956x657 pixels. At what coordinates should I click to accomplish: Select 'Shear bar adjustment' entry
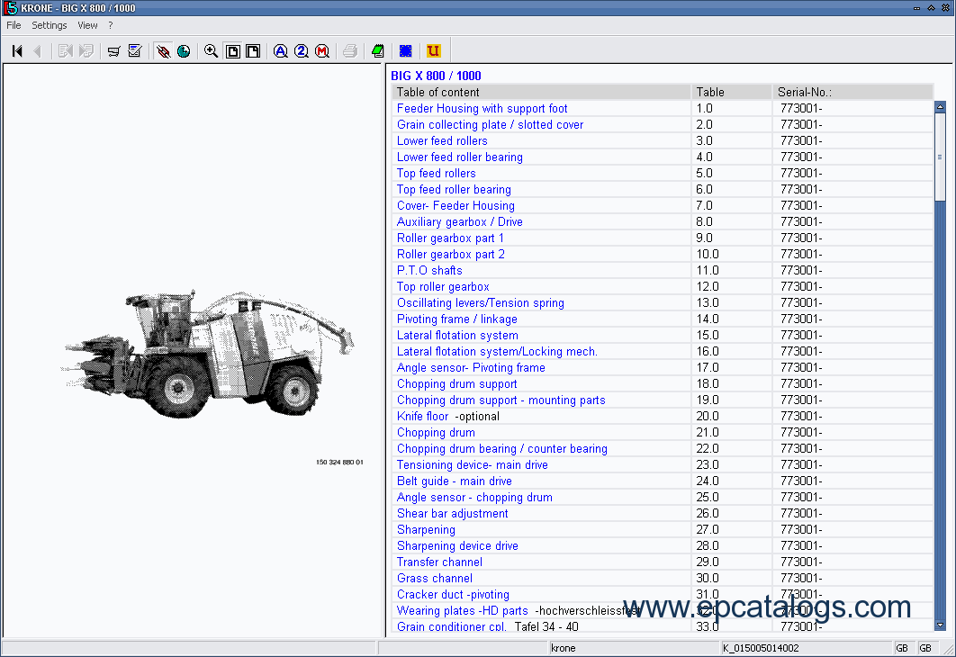pyautogui.click(x=453, y=514)
